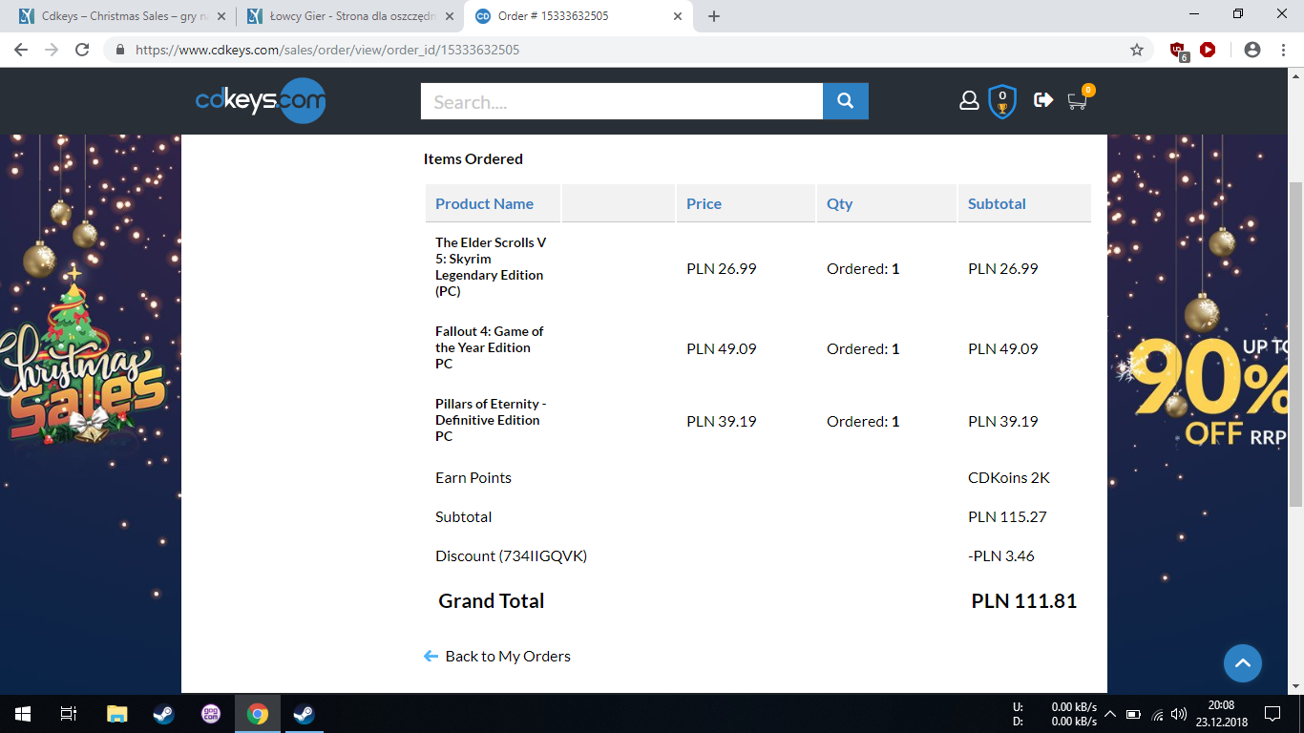Click the PLN 49.09 price cell

click(x=721, y=348)
